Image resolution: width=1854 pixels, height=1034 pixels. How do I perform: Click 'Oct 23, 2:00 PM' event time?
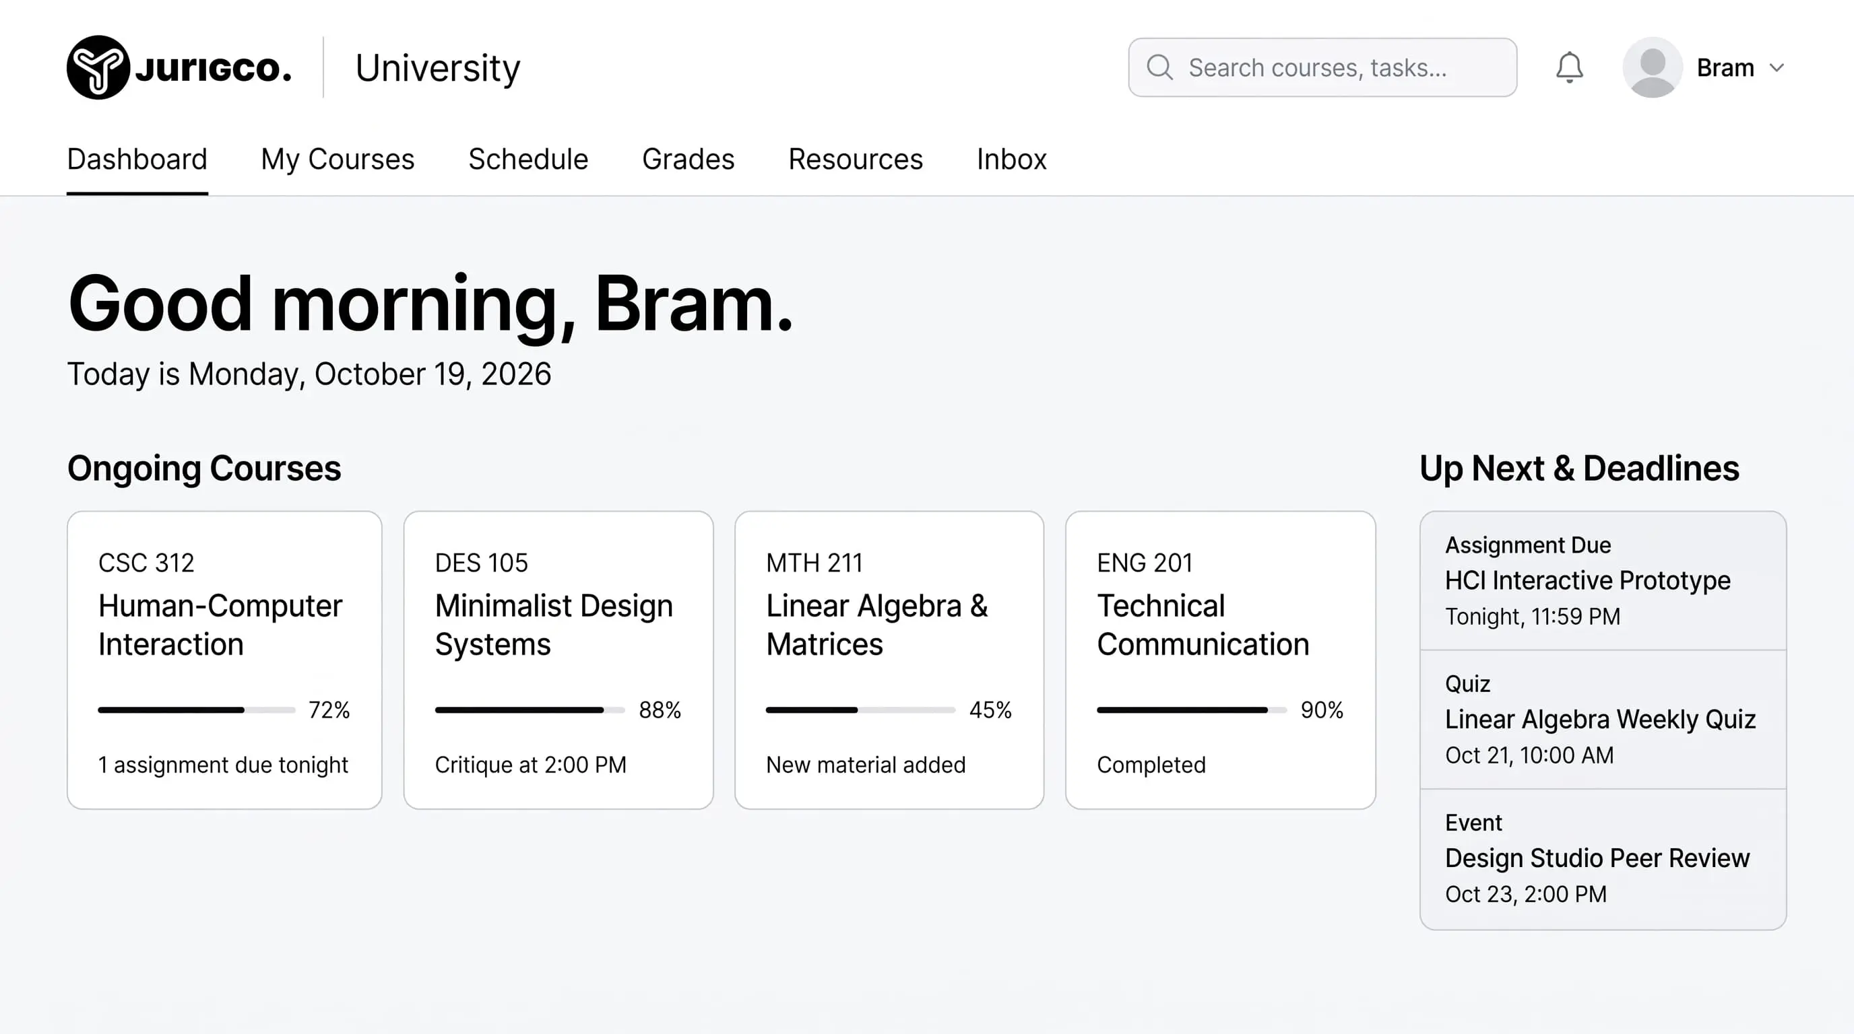(x=1526, y=894)
